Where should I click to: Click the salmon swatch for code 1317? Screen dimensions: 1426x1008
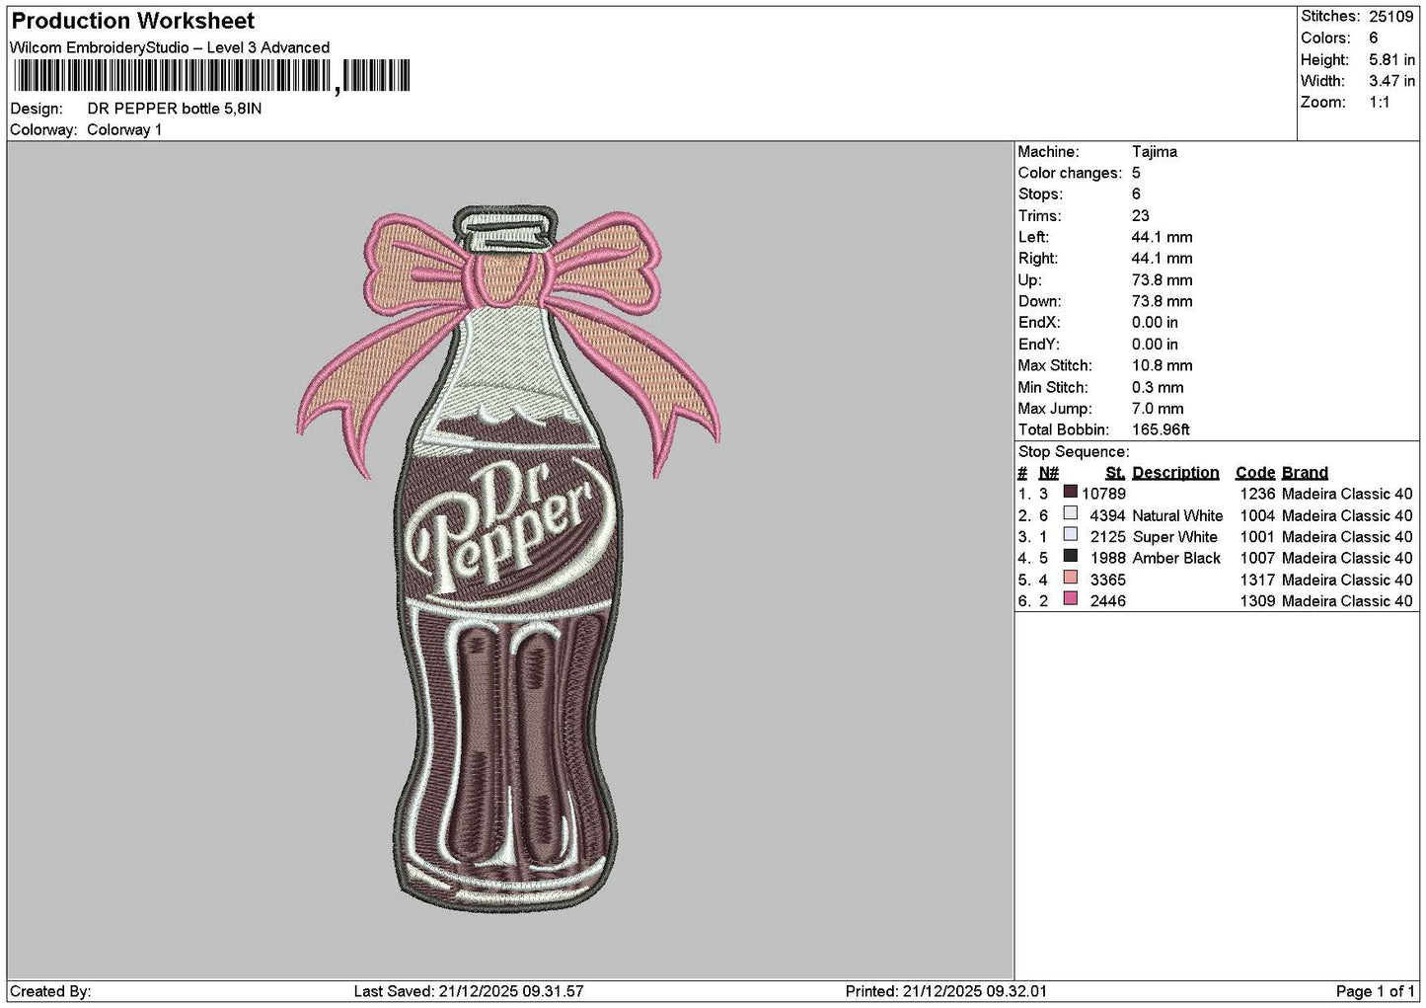pos(1070,578)
